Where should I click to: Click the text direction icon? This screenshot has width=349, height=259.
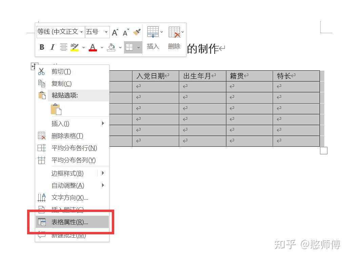[x=42, y=197]
